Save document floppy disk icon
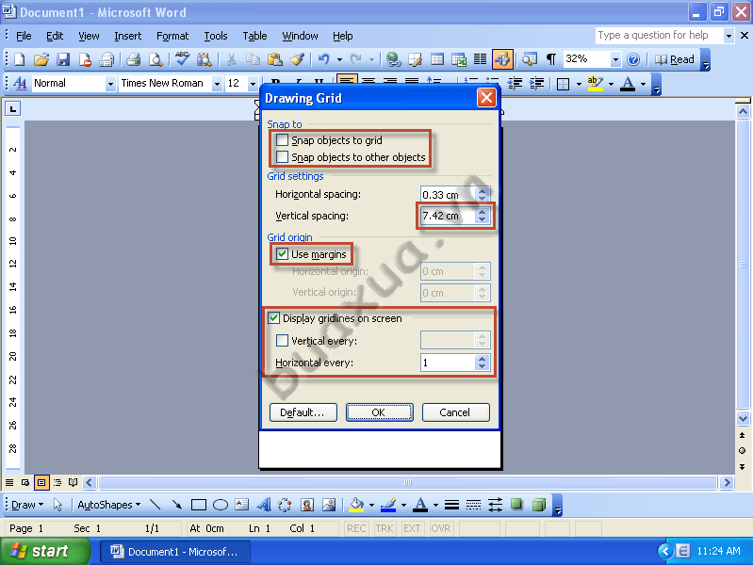 point(63,59)
